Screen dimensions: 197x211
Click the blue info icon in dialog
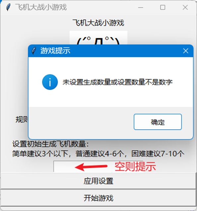point(50,82)
